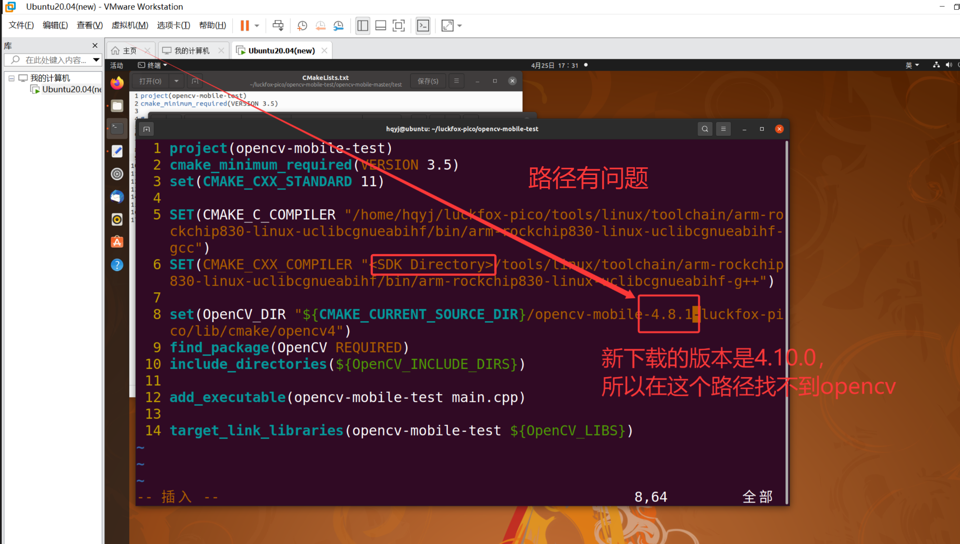Viewport: 960px width, 544px height.
Task: Open the snapshot manager in VMware toolbar
Action: coord(338,25)
